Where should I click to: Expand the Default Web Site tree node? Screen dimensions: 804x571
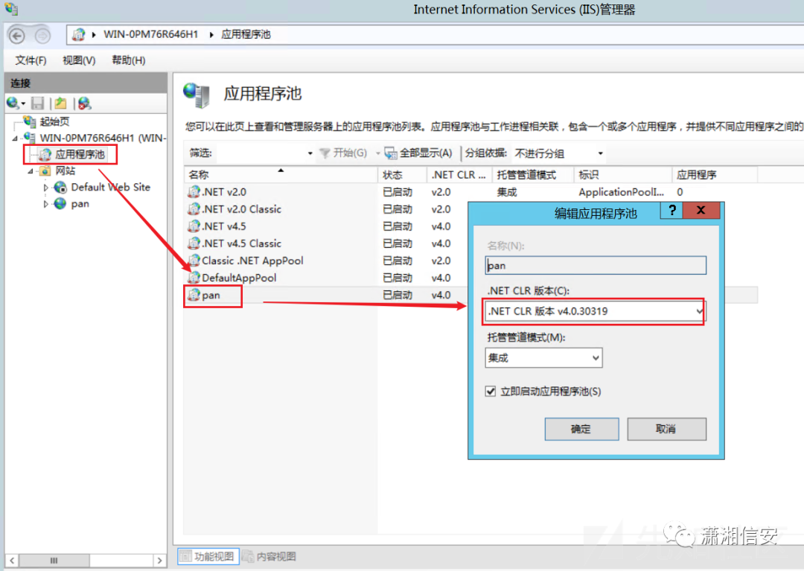(x=45, y=187)
